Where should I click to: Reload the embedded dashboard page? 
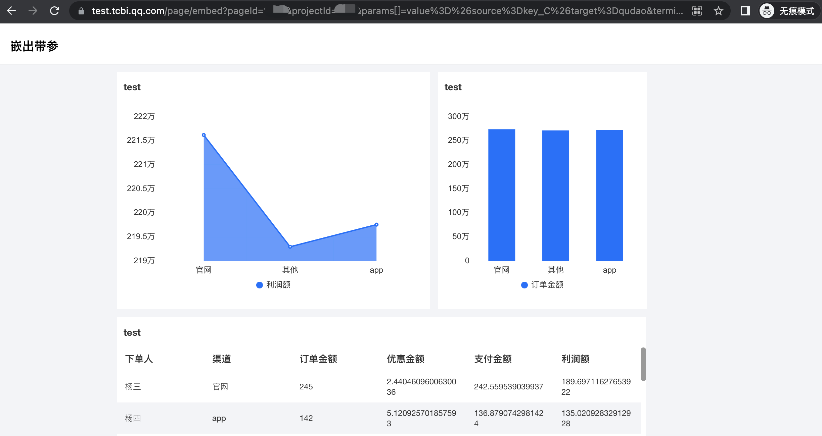click(55, 11)
